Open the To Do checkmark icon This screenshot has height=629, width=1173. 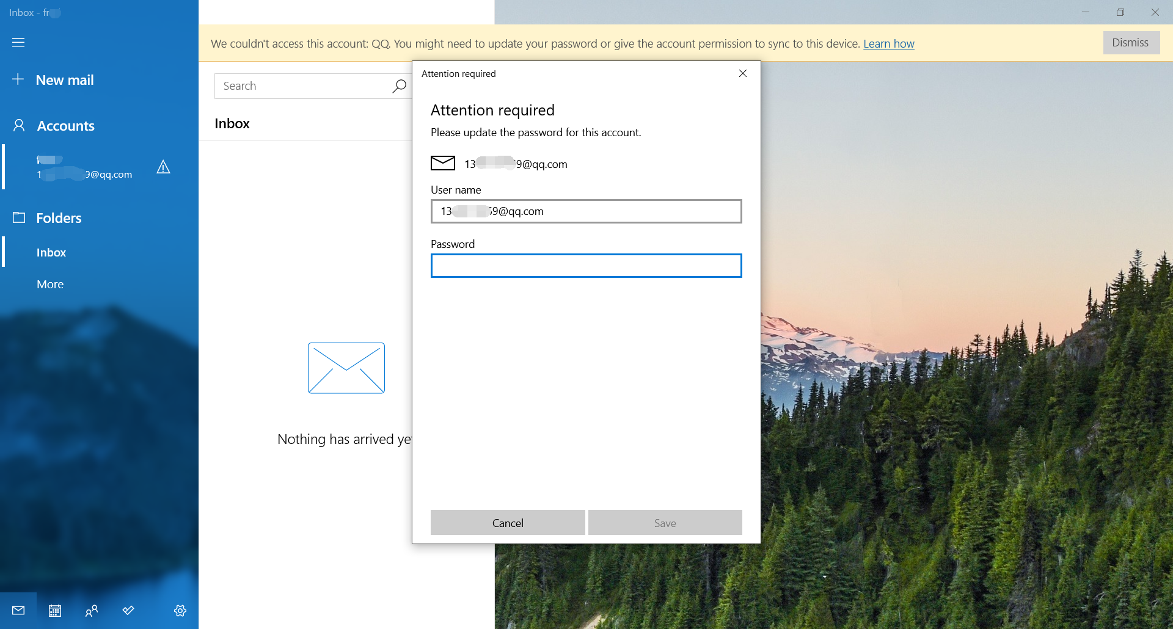tap(128, 610)
